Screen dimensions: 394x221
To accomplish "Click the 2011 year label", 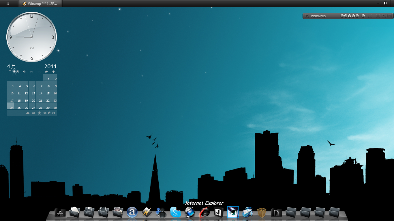I will [x=50, y=66].
